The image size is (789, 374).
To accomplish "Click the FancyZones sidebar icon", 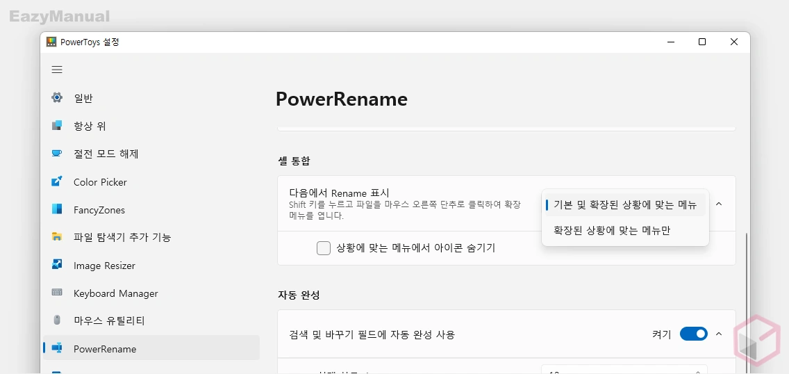I will pos(57,209).
